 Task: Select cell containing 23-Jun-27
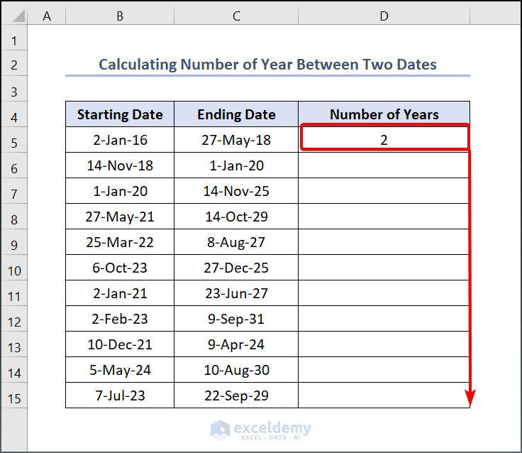pos(236,293)
